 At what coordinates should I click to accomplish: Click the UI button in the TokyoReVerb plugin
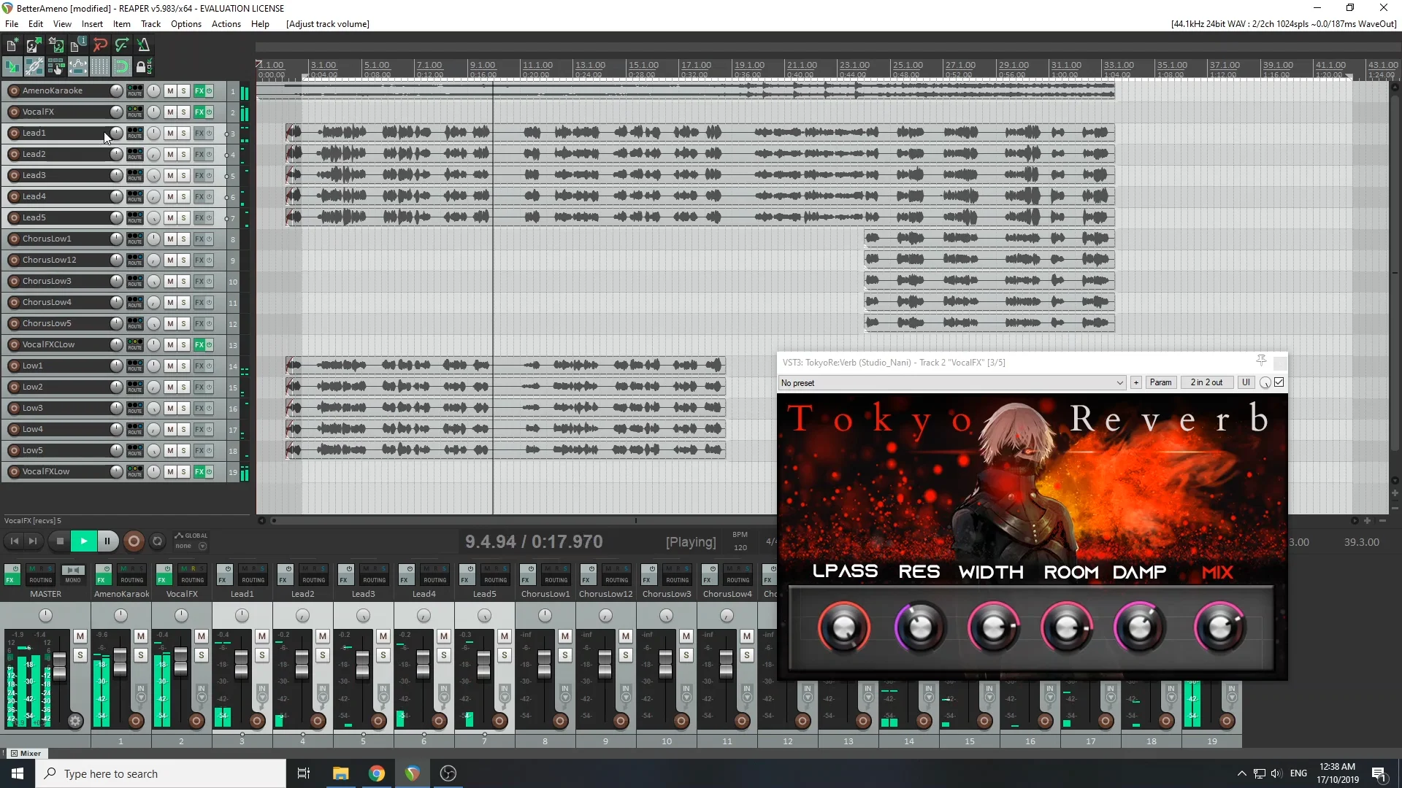(x=1245, y=382)
